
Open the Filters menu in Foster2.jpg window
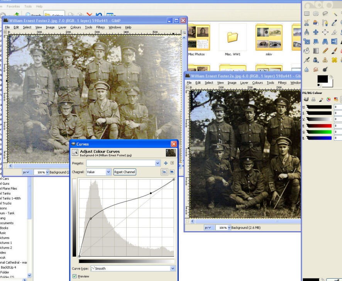(x=100, y=27)
